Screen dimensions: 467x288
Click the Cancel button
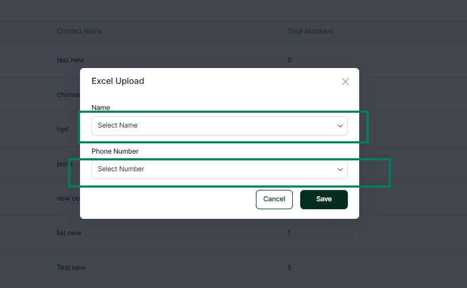point(274,200)
